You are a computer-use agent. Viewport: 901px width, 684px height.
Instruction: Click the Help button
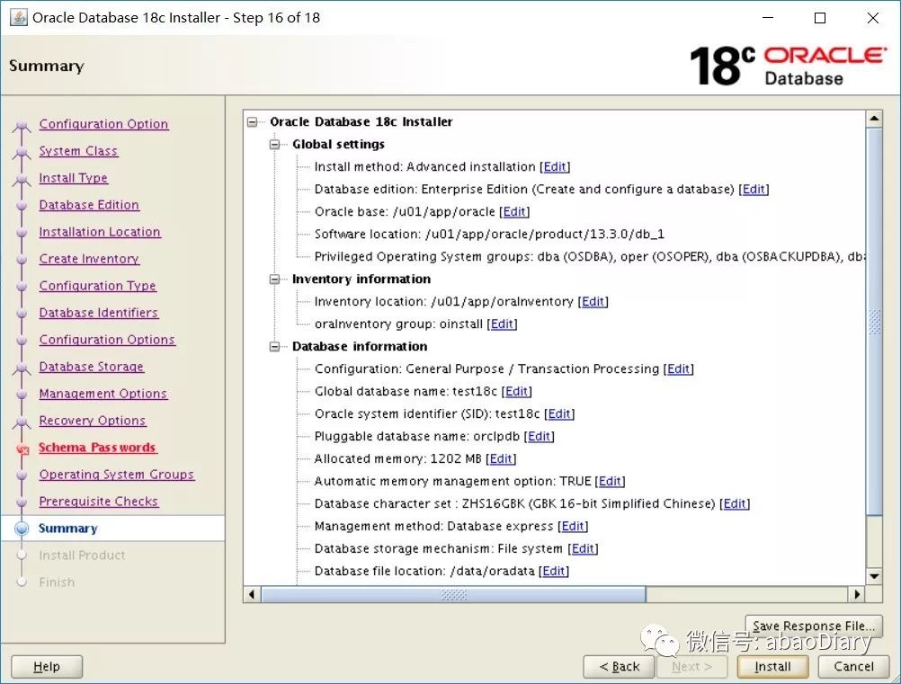coord(47,667)
